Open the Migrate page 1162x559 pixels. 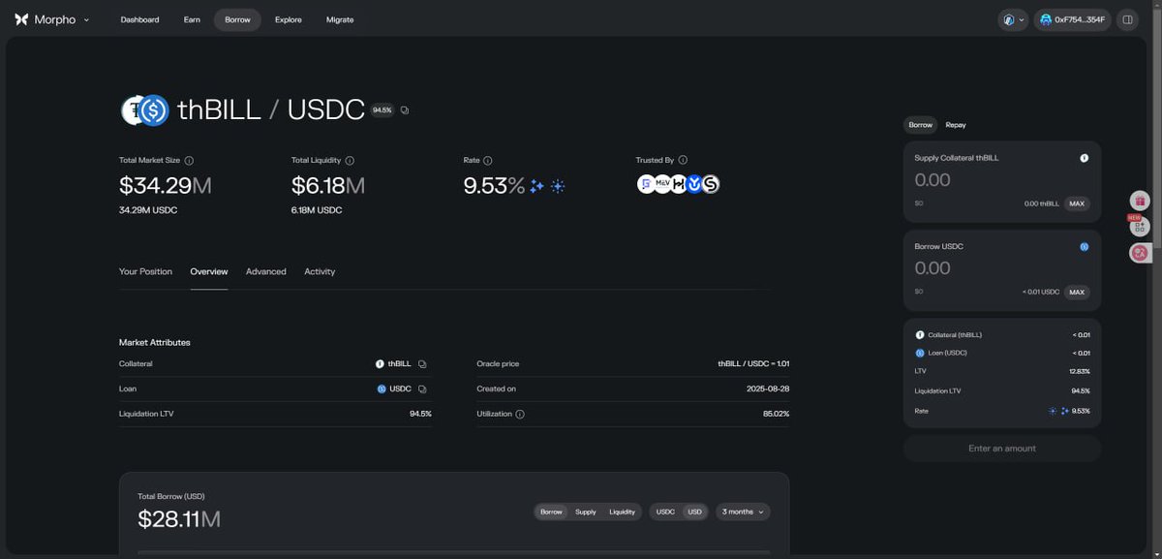340,19
